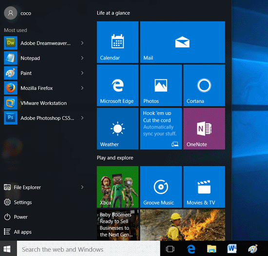Show All apps list
This screenshot has width=268, height=256.
(x=18, y=232)
